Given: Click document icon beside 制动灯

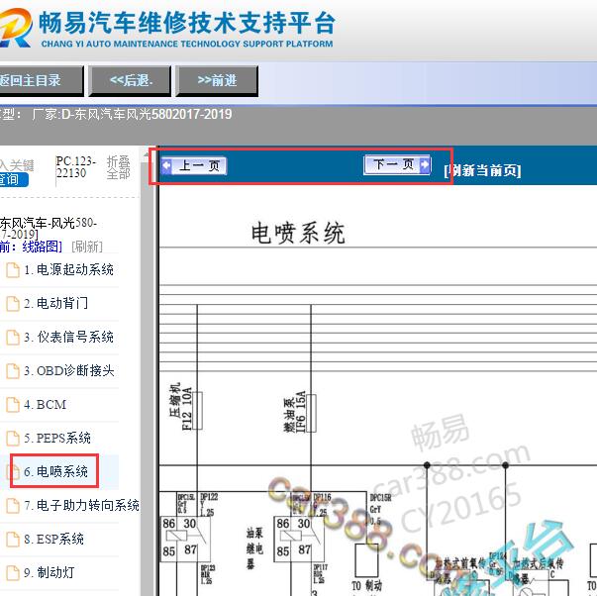Looking at the screenshot, I should click(x=13, y=573).
